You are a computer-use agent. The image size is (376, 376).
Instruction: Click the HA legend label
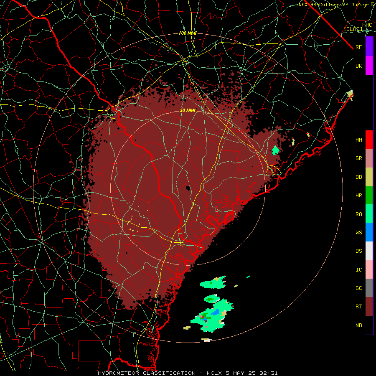click(358, 140)
